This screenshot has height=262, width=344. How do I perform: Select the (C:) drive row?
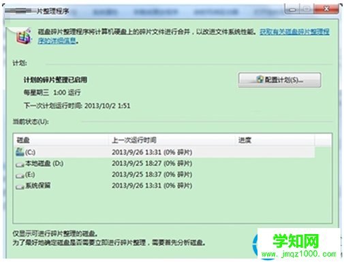[x=165, y=152]
